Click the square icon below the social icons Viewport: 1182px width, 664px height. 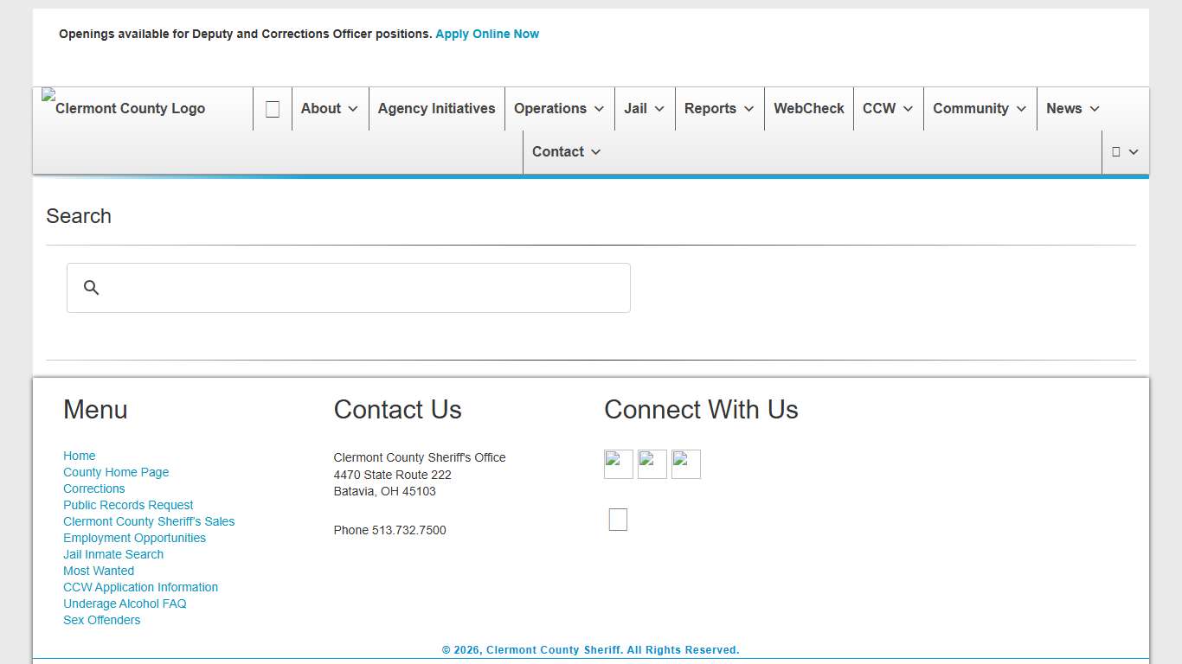618,520
